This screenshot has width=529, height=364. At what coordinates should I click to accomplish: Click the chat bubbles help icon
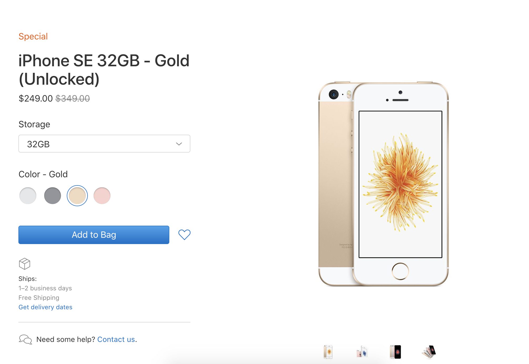click(x=25, y=339)
